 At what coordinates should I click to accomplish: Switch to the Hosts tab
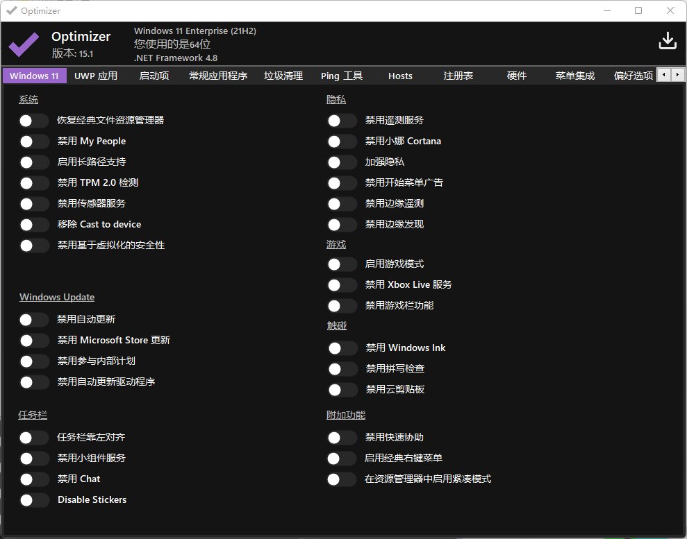400,76
